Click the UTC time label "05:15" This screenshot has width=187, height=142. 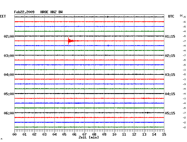pyautogui.click(x=170, y=113)
